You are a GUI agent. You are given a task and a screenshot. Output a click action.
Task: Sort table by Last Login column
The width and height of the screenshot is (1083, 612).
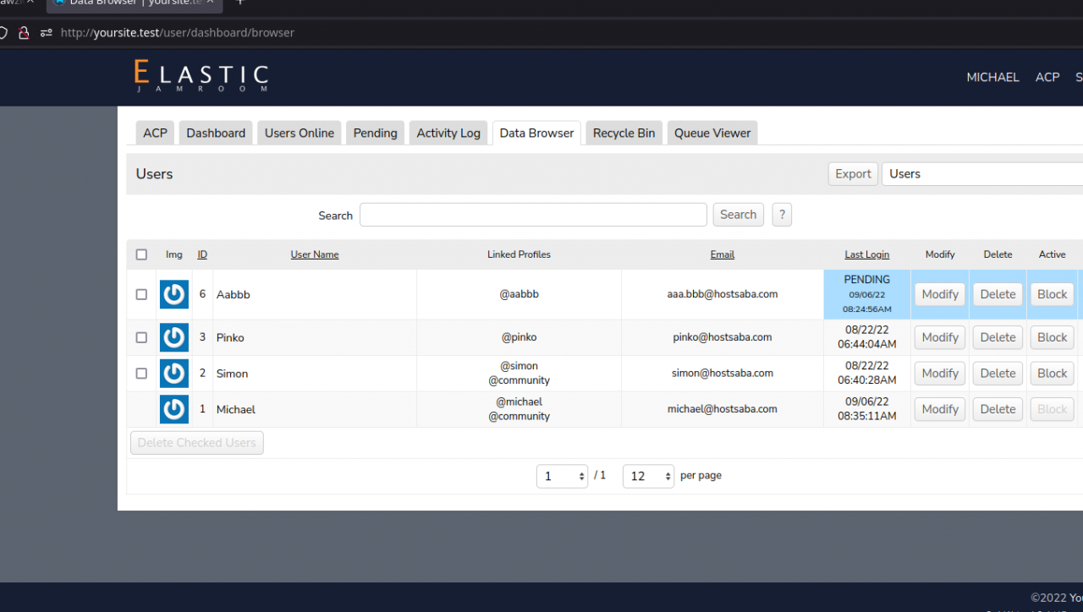click(x=866, y=254)
